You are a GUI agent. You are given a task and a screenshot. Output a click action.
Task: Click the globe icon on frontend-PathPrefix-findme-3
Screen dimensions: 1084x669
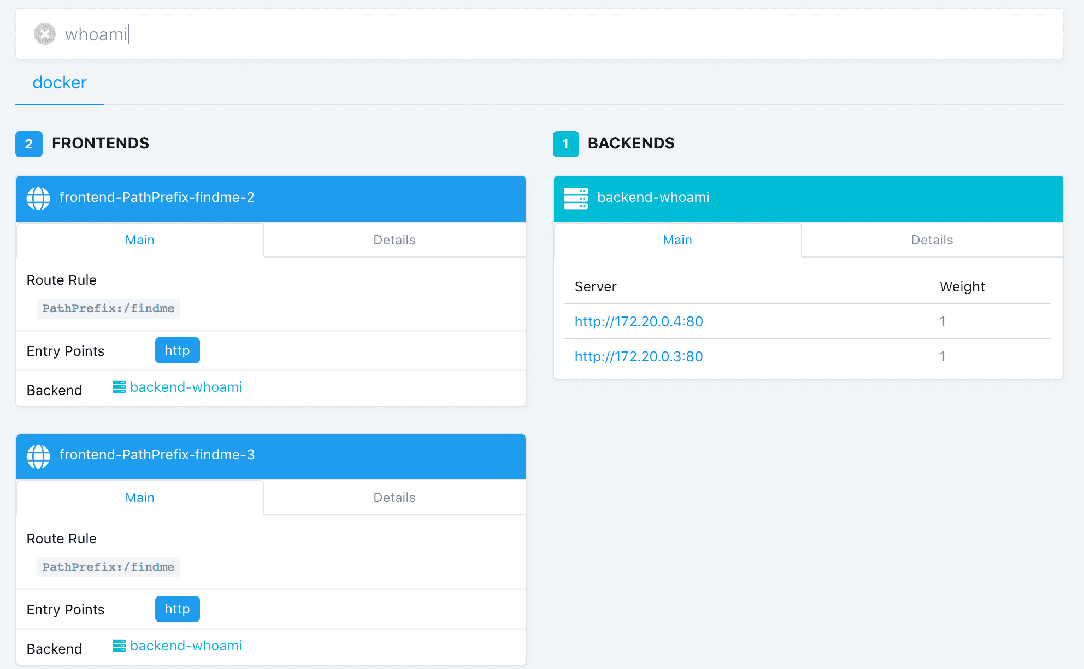pyautogui.click(x=38, y=456)
